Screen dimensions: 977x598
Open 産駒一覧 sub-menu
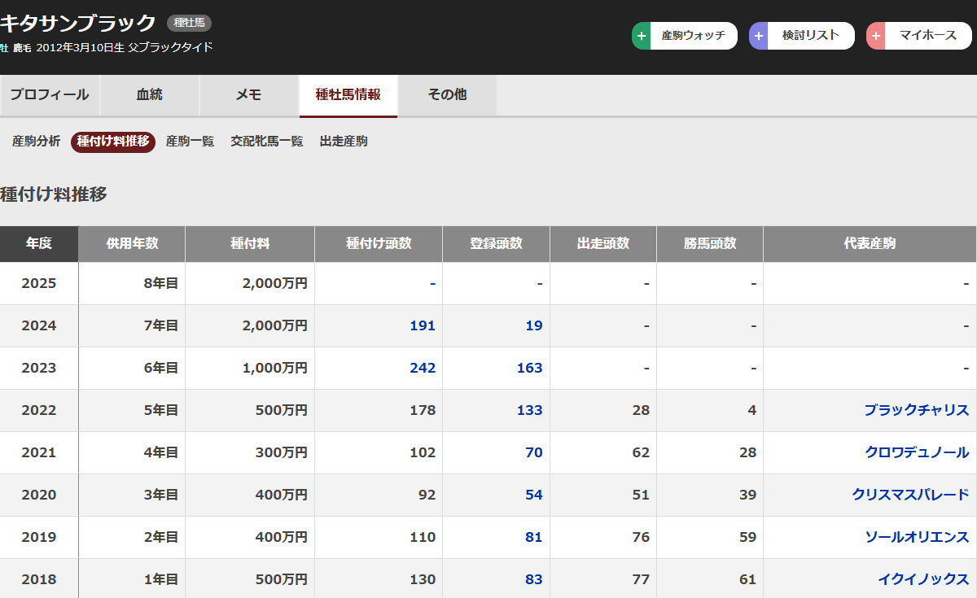[x=190, y=142]
